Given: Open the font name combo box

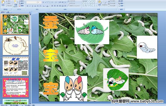Looking at the screenshot, I should (32, 2).
